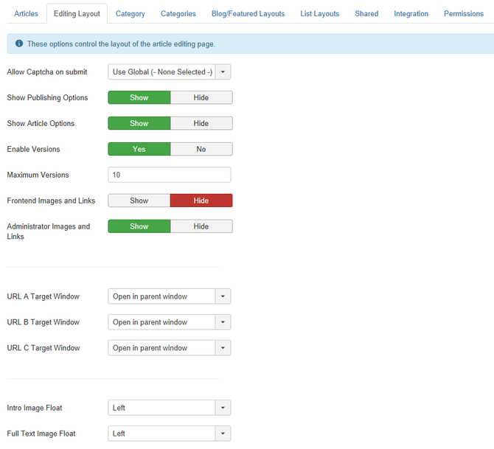
Task: Select the Editing Layout tab
Action: pos(77,13)
